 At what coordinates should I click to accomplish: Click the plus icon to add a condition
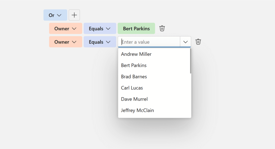pos(74,15)
